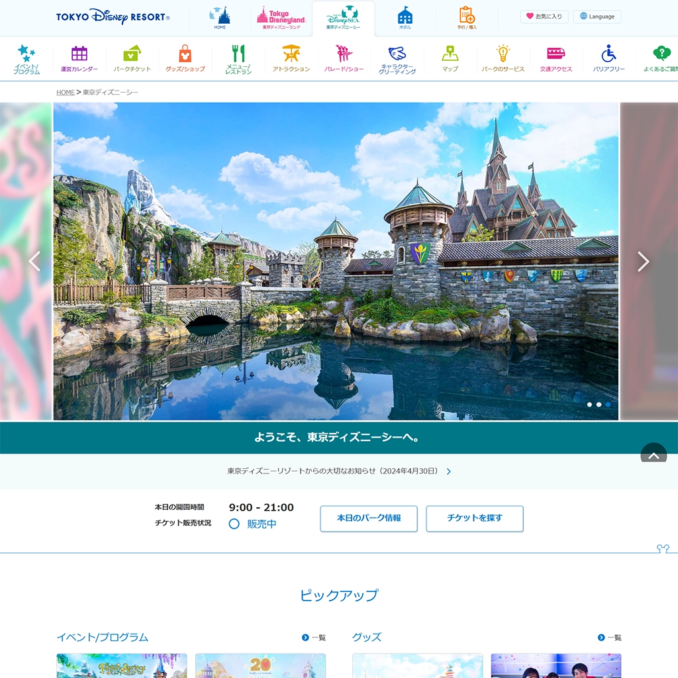
Task: Open the 予約/購入 reservation tab
Action: tap(467, 18)
